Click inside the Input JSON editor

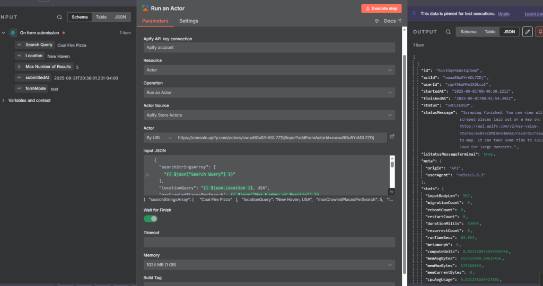267,175
